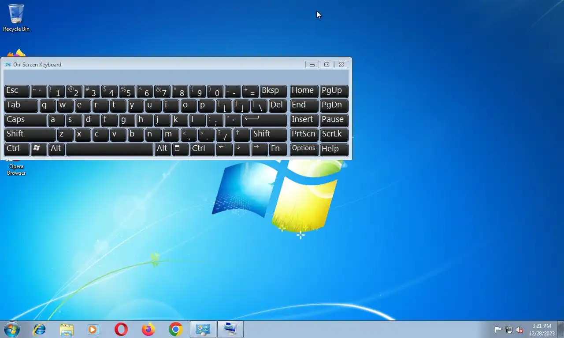Viewport: 564px width, 338px height.
Task: Open Windows Media Player from the taskbar
Action: tap(93, 329)
